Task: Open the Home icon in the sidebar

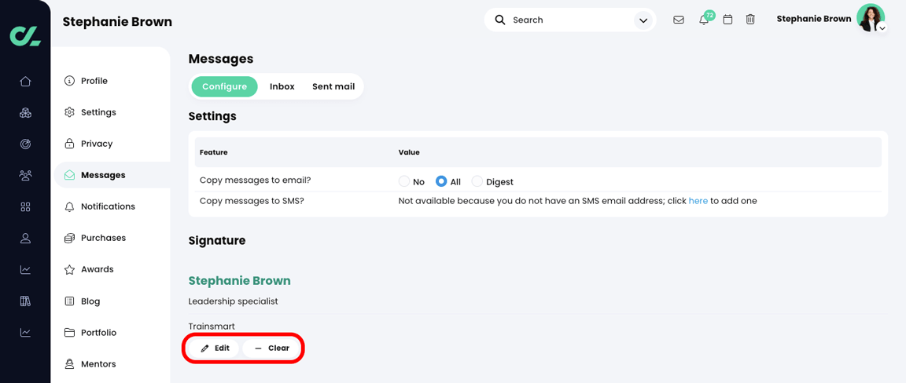Action: (x=25, y=82)
